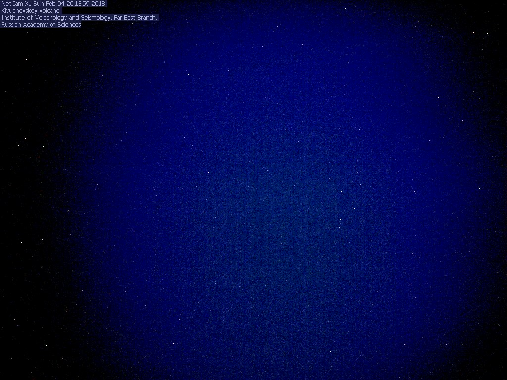The image size is (507, 380).
Task: Click the NetCam XL timestamp overlay line
Action: click(53, 4)
